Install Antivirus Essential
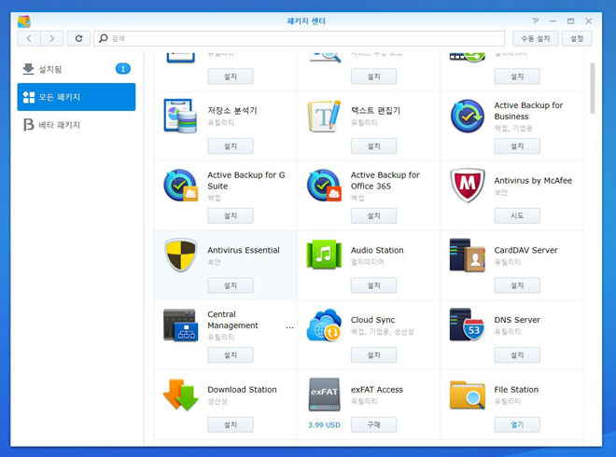 click(x=231, y=285)
